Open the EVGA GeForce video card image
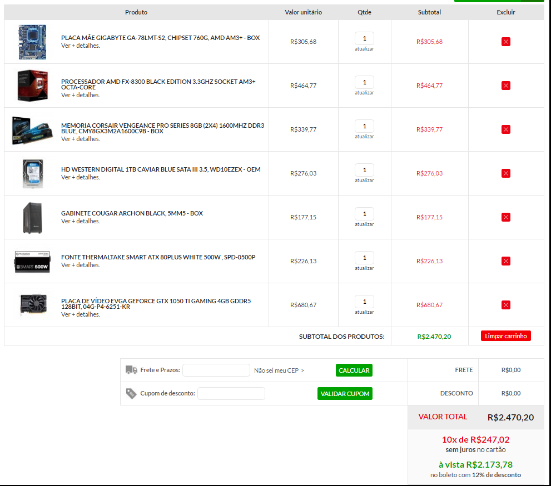The width and height of the screenshot is (551, 486). [x=33, y=304]
